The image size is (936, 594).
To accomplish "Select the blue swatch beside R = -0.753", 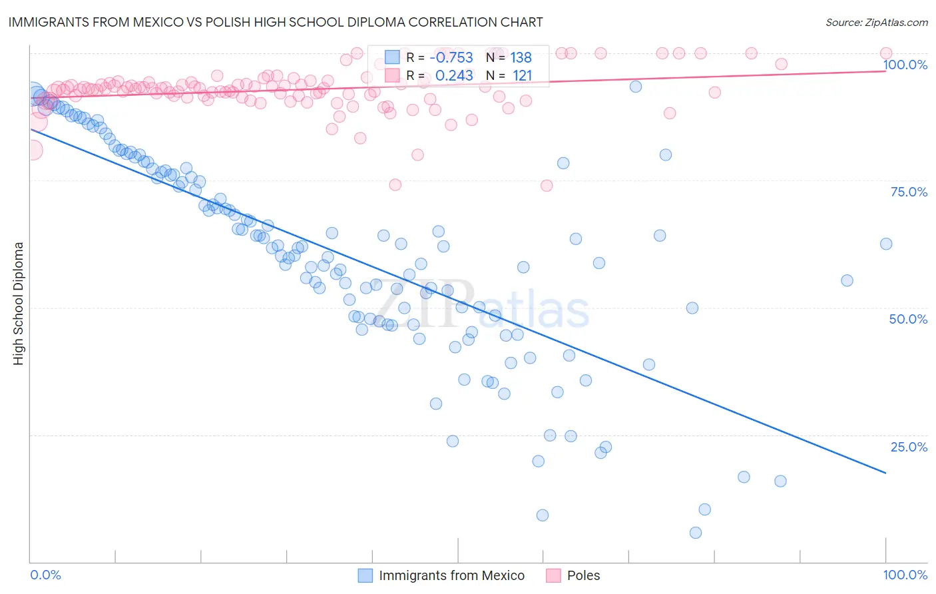I will (x=392, y=58).
